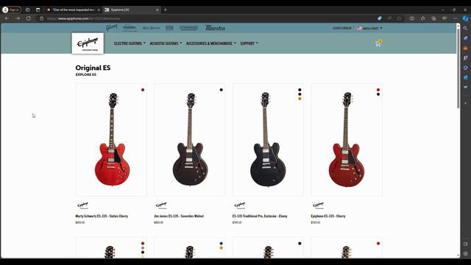Screen dimensions: 471x265
Task: Click Locate a Dealer link
Action: [x=341, y=28]
